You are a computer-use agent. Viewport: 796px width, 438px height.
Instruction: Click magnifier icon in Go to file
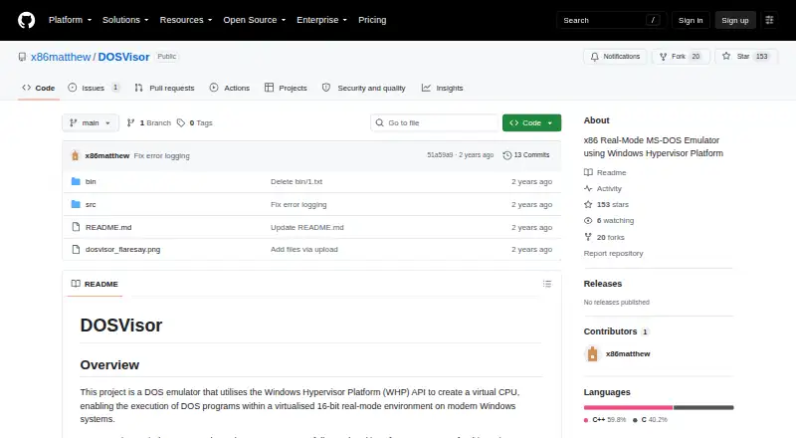click(x=379, y=123)
